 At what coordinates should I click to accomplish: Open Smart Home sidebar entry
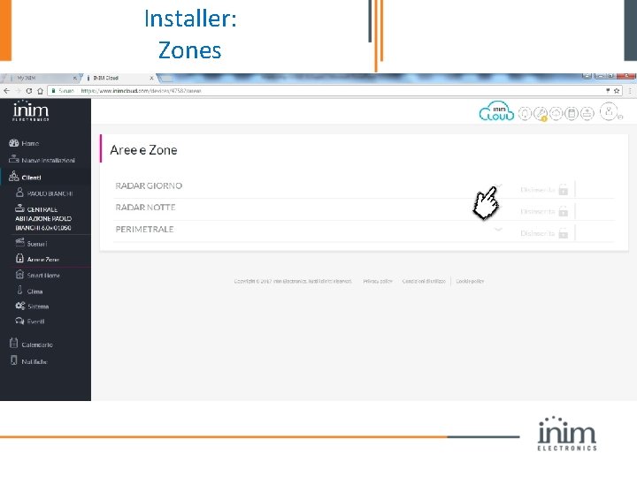(x=43, y=276)
